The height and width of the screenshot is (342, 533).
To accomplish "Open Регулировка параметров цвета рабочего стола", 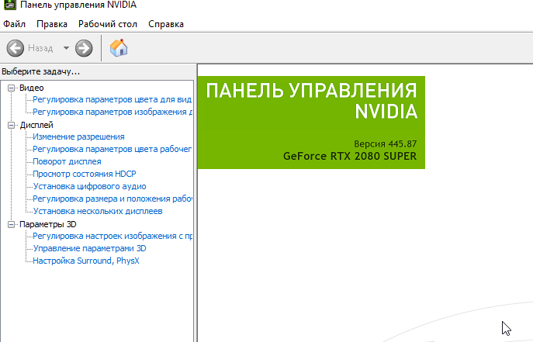I will coord(112,149).
